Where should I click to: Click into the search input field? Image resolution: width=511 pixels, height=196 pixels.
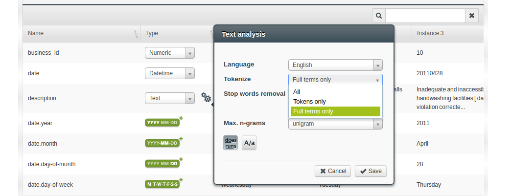point(425,16)
